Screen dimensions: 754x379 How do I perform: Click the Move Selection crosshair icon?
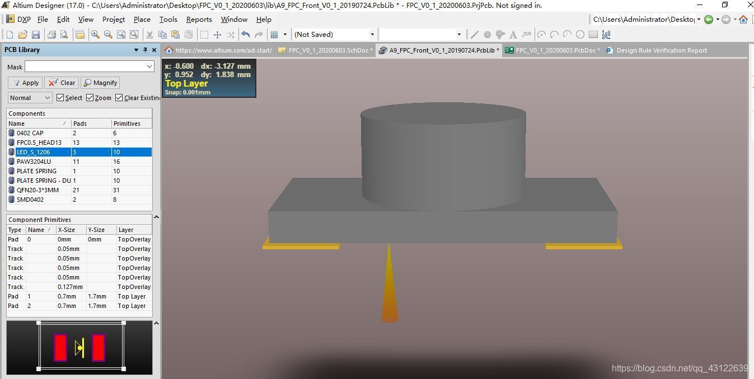[x=217, y=35]
